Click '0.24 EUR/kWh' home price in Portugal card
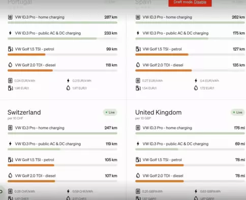The width and height of the screenshot is (246, 200). [x=25, y=81]
